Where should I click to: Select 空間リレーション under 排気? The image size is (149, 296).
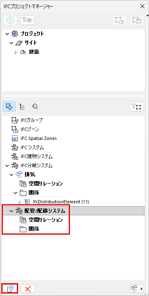point(46,184)
